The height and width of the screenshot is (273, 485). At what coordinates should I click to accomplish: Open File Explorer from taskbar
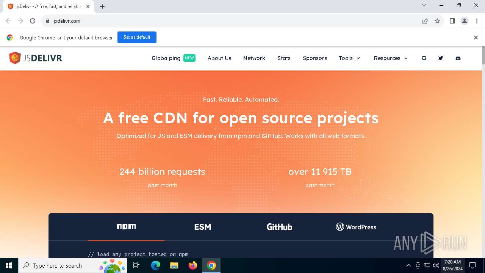[x=174, y=265]
